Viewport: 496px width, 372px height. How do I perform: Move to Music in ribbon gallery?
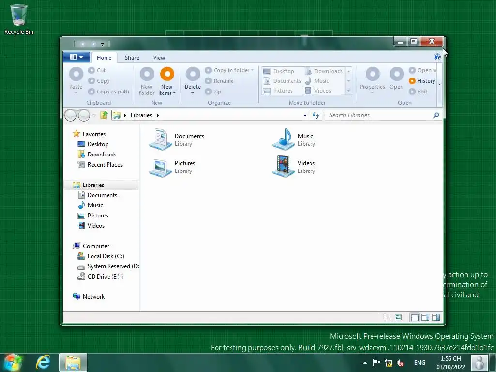(317, 81)
